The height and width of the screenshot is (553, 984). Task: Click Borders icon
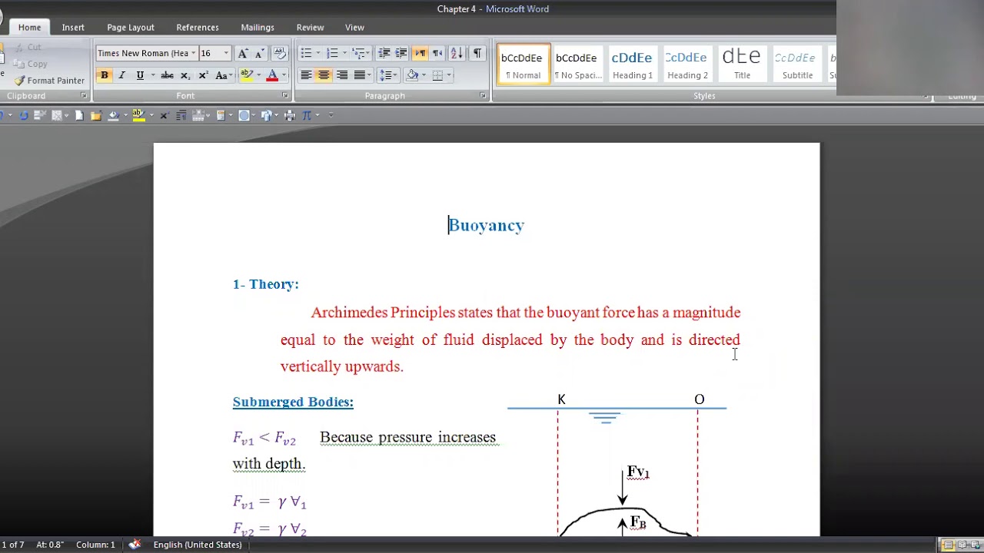(438, 75)
